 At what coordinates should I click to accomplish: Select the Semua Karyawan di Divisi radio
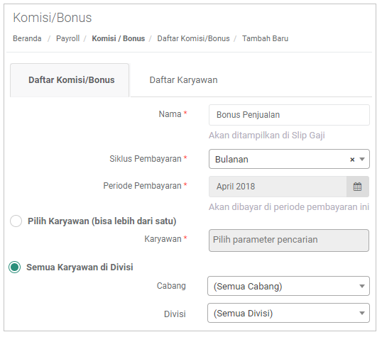coord(15,267)
